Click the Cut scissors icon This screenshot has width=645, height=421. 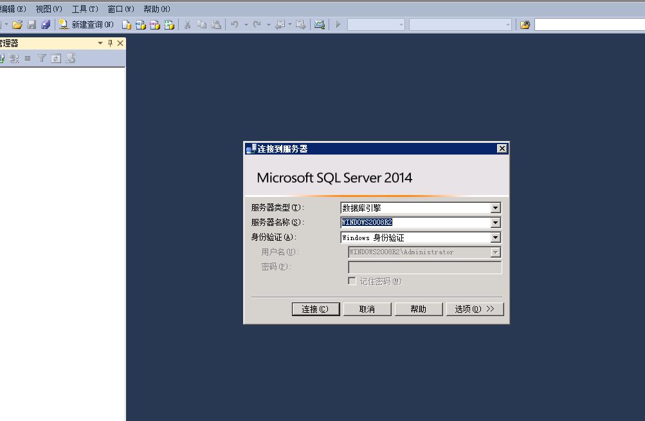tap(188, 24)
